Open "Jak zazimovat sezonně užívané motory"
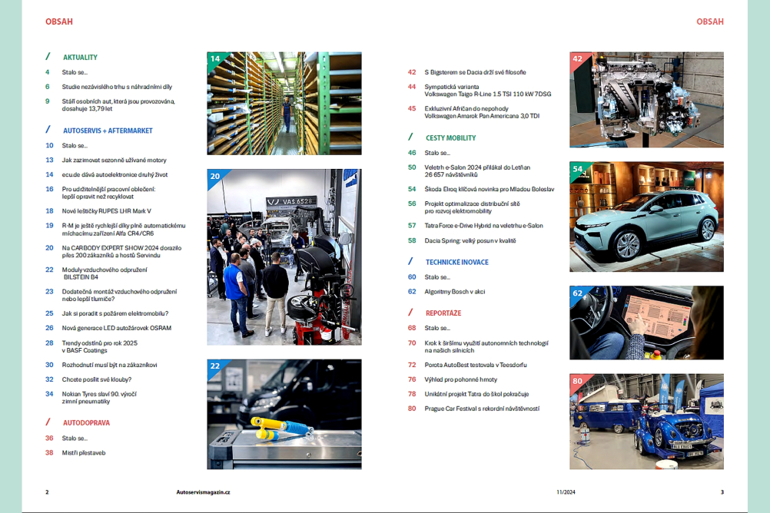 114,160
